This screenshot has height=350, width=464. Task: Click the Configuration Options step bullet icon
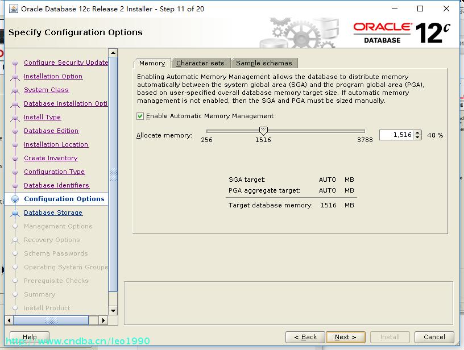coord(15,199)
